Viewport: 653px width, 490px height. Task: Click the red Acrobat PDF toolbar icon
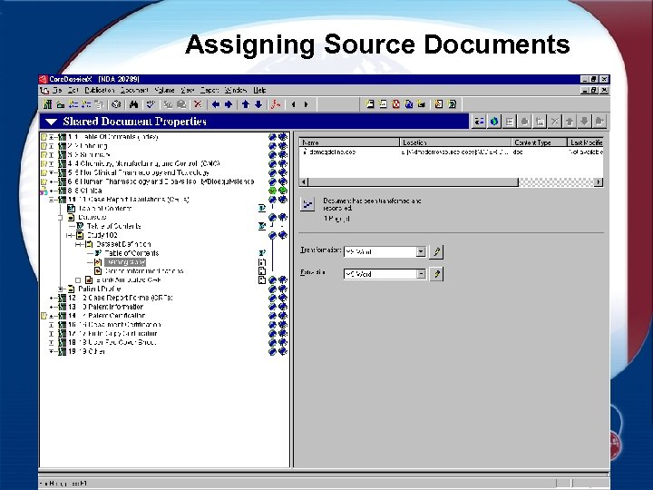click(276, 104)
